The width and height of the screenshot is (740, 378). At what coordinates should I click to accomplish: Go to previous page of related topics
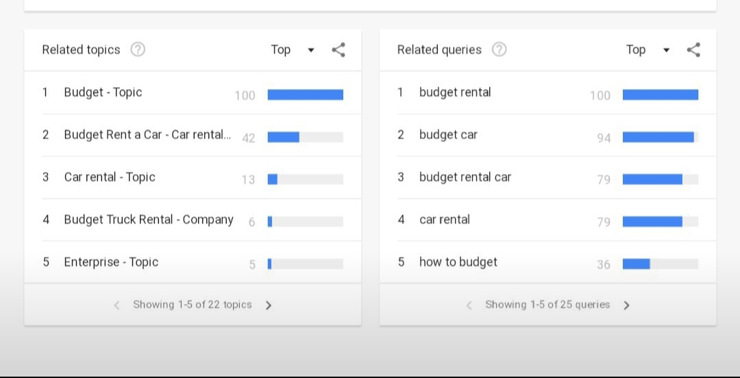click(116, 305)
